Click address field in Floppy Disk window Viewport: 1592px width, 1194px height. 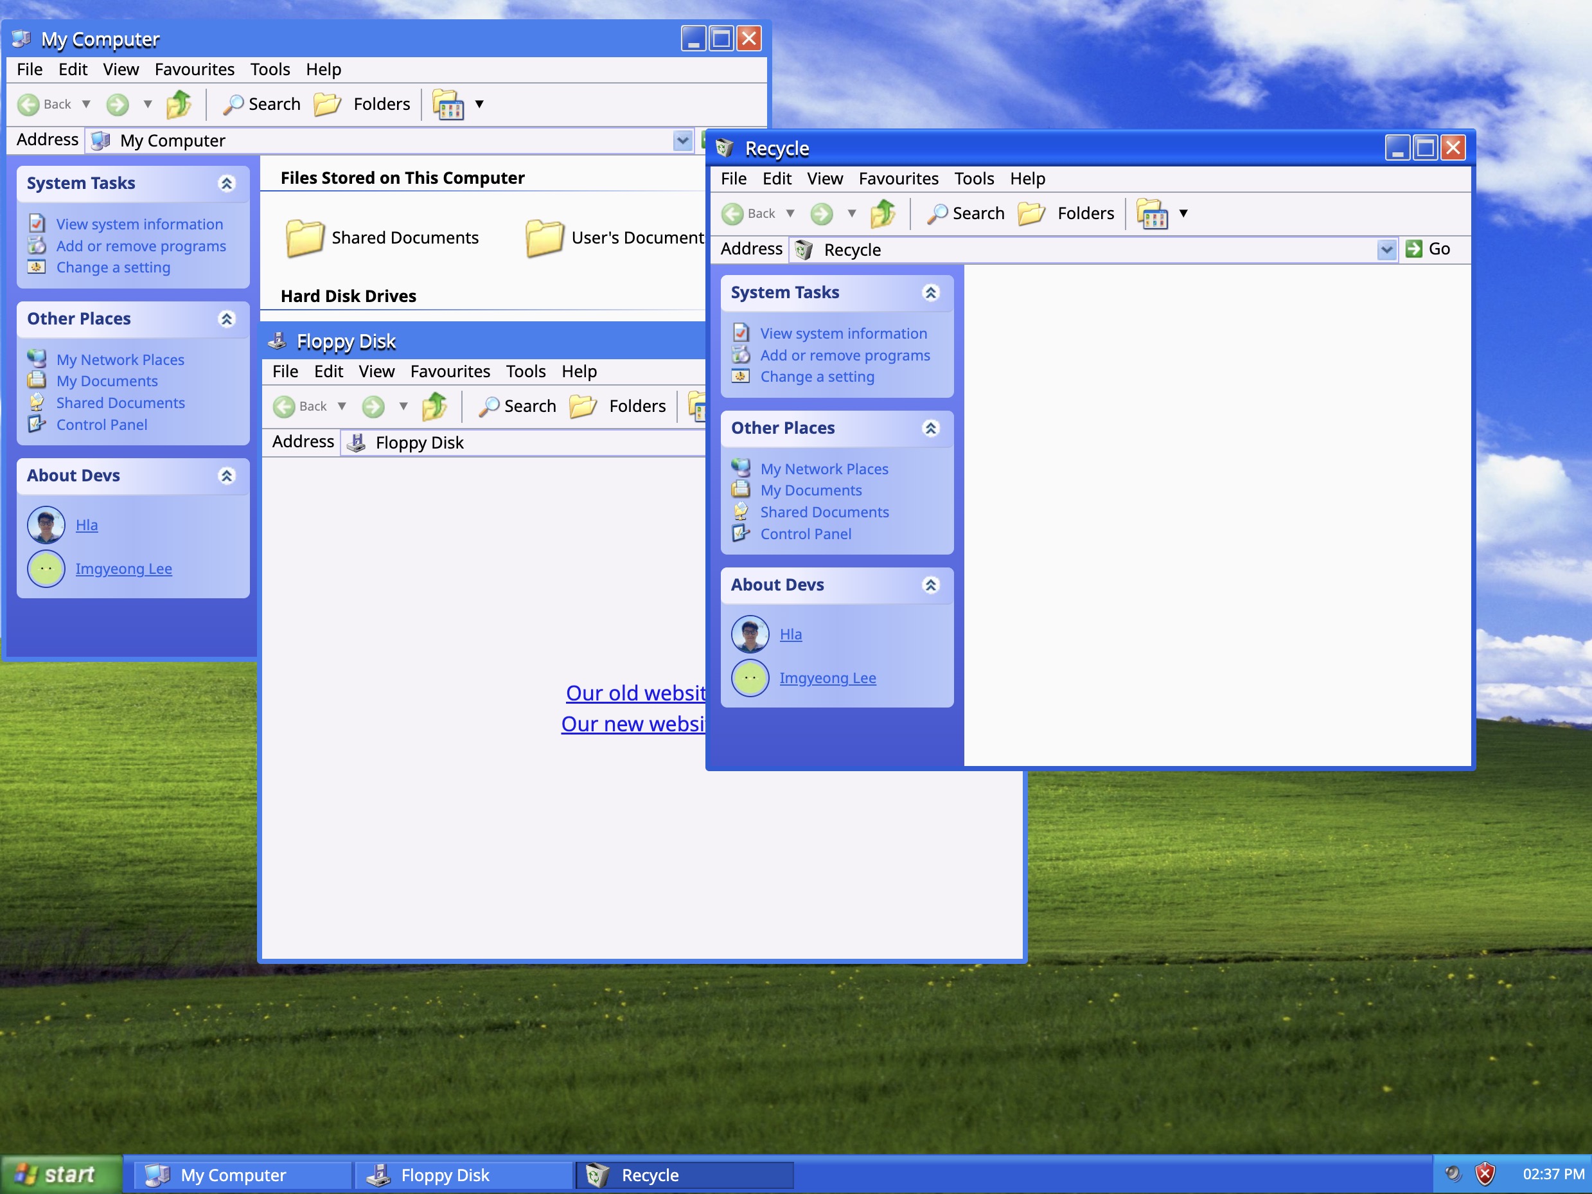[x=523, y=443]
